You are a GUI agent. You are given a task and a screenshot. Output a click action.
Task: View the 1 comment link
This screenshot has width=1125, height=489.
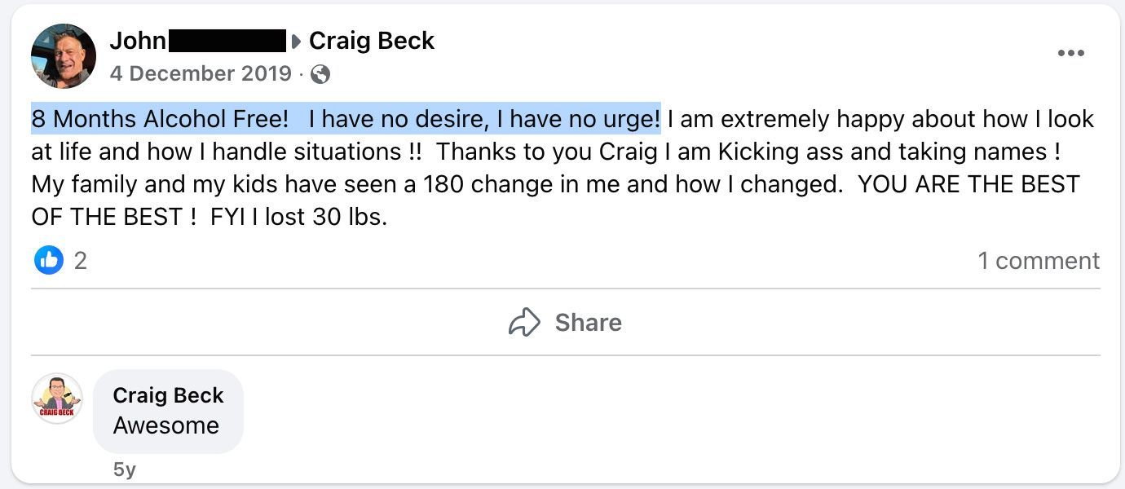coord(1038,261)
